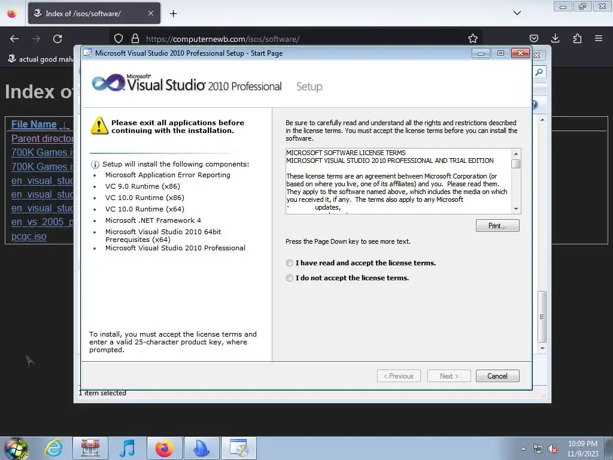
Task: Click 'VC 9.0 Runtime (x86)' component text
Action: pos(142,186)
